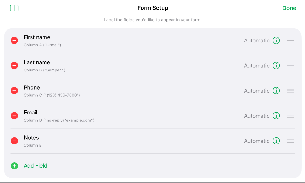
Task: Select the Automatic format for First name
Action: (x=256, y=40)
